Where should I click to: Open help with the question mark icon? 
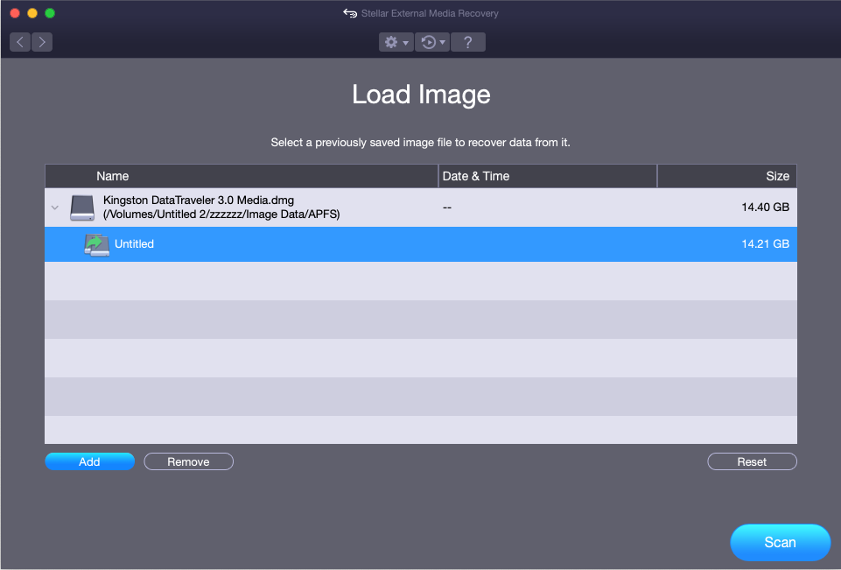(x=468, y=42)
